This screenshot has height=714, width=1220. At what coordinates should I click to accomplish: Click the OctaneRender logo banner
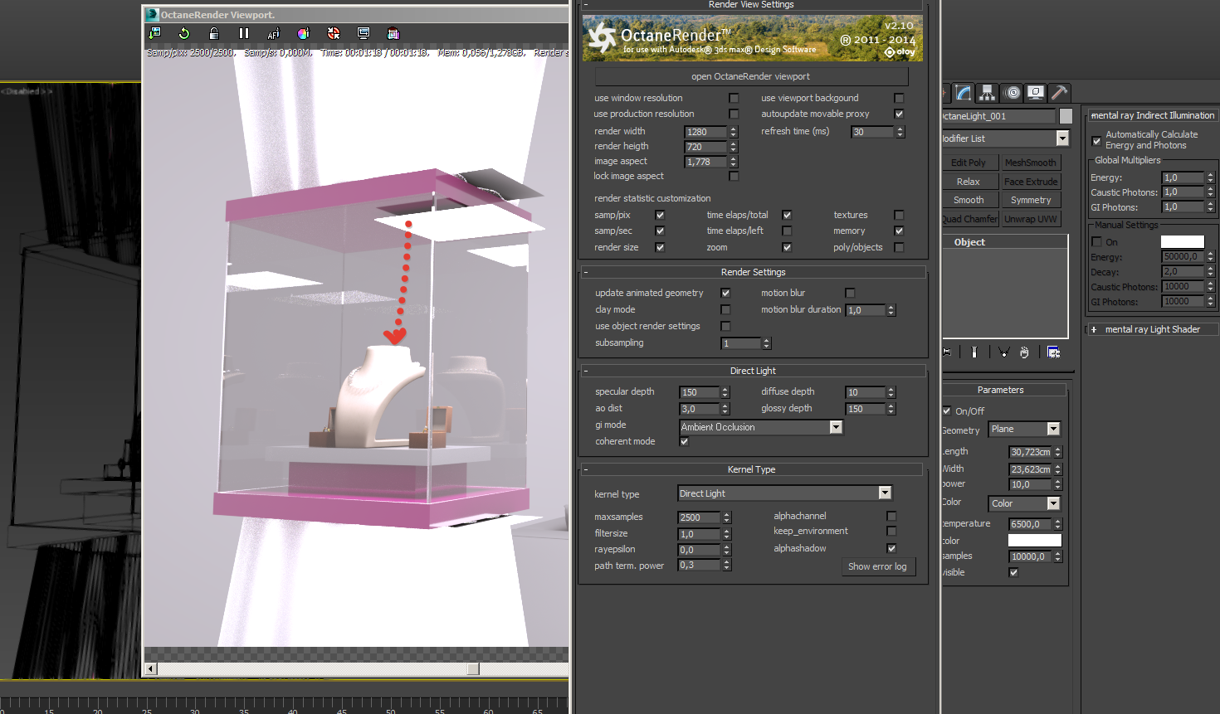pyautogui.click(x=753, y=38)
